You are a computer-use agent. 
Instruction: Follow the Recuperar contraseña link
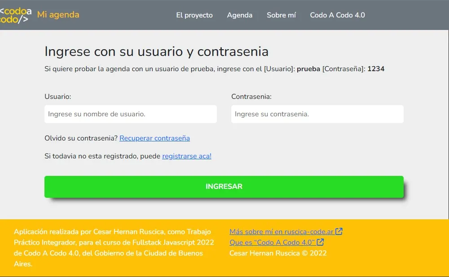[154, 138]
